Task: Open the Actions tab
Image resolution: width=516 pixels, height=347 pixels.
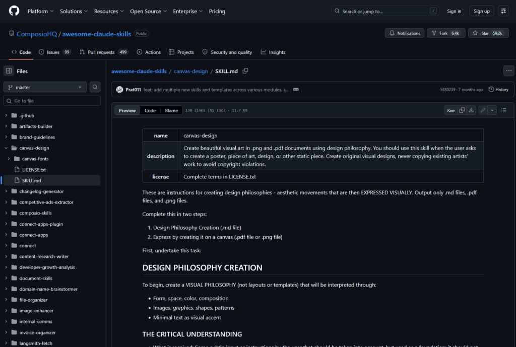Action: click(149, 52)
